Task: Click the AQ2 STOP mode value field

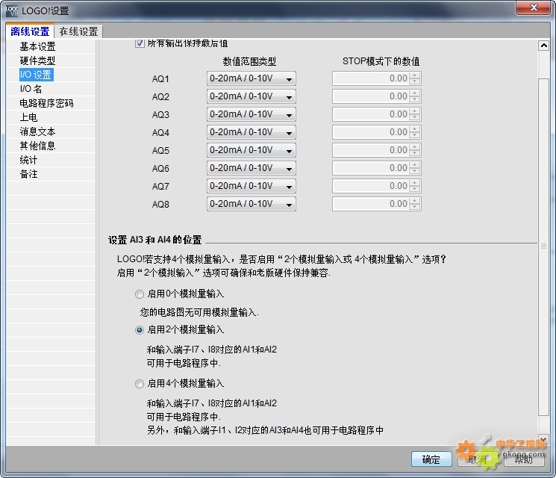Action: click(x=377, y=96)
